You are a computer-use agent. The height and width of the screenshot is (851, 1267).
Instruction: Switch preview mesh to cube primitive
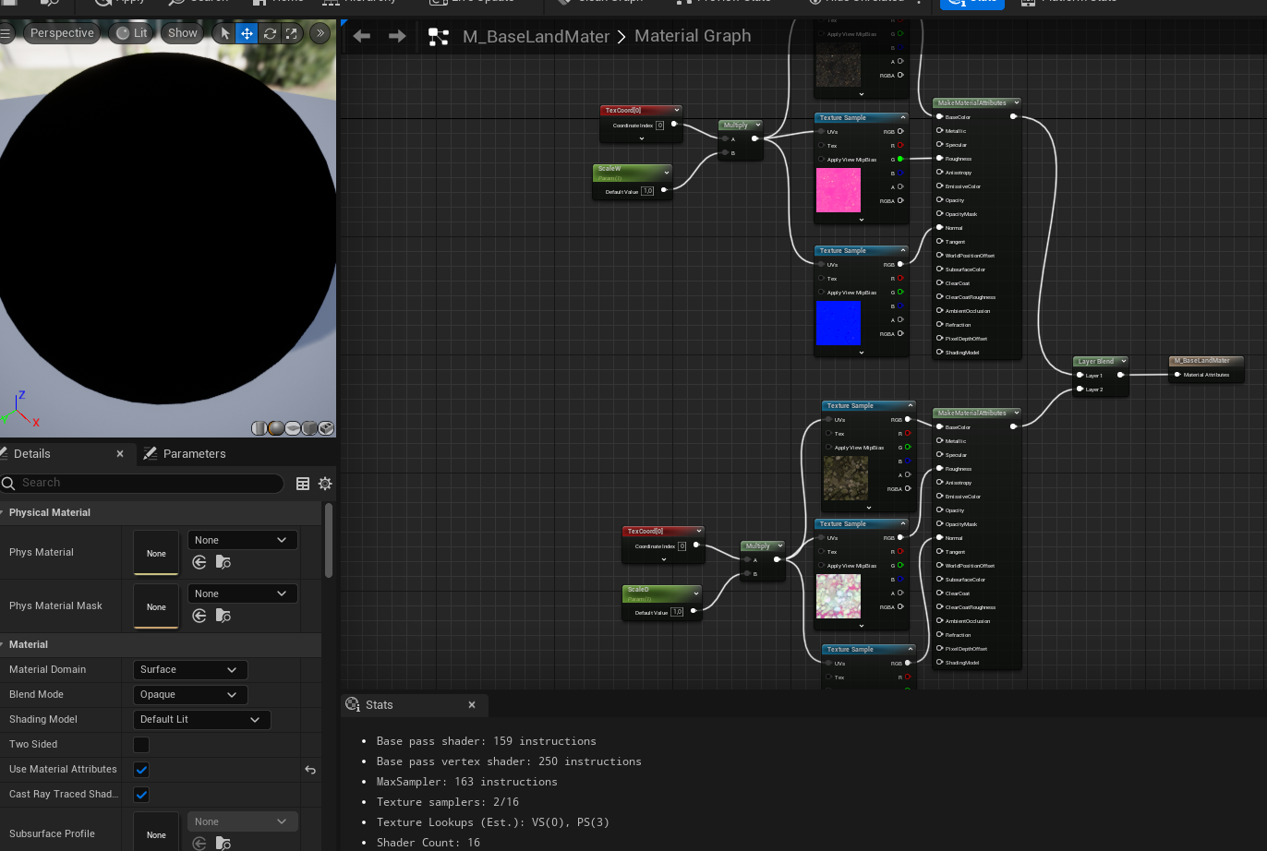[x=309, y=428]
